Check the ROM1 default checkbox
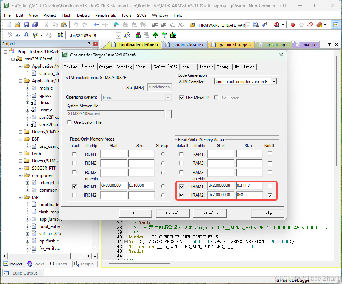342x284 pixels. click(x=74, y=154)
